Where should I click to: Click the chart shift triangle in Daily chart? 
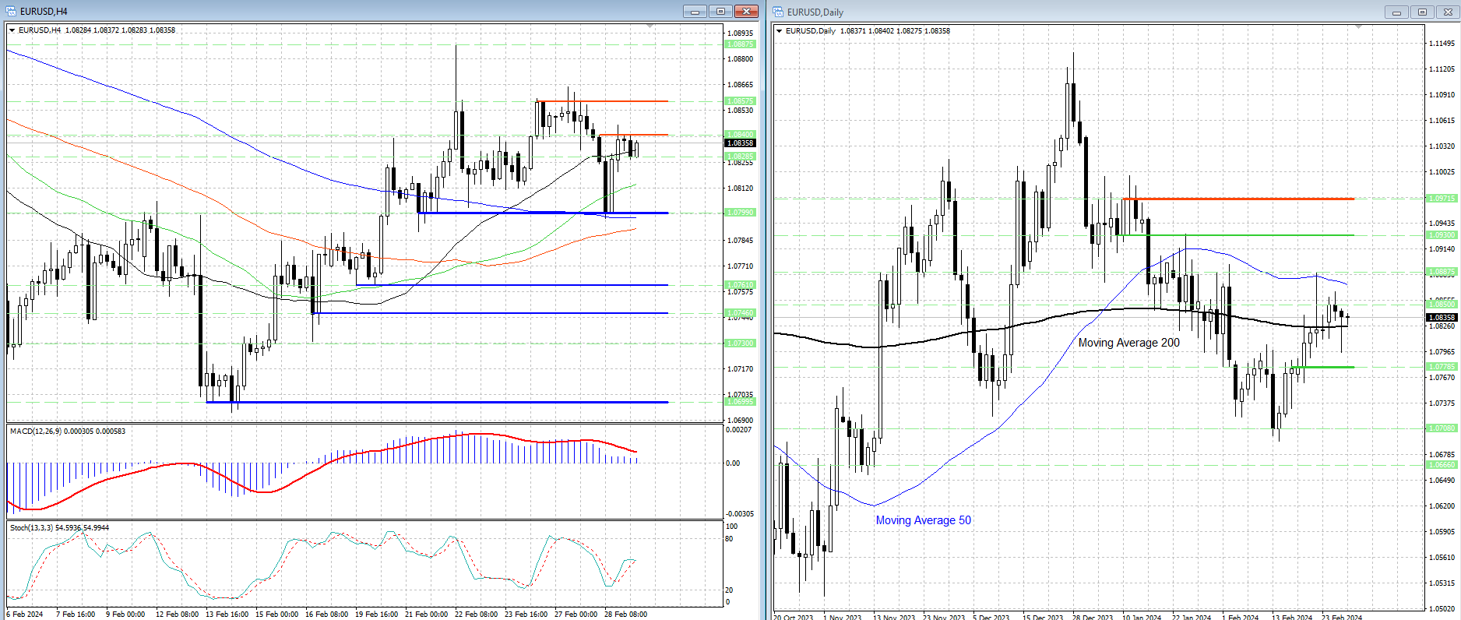(x=1358, y=27)
